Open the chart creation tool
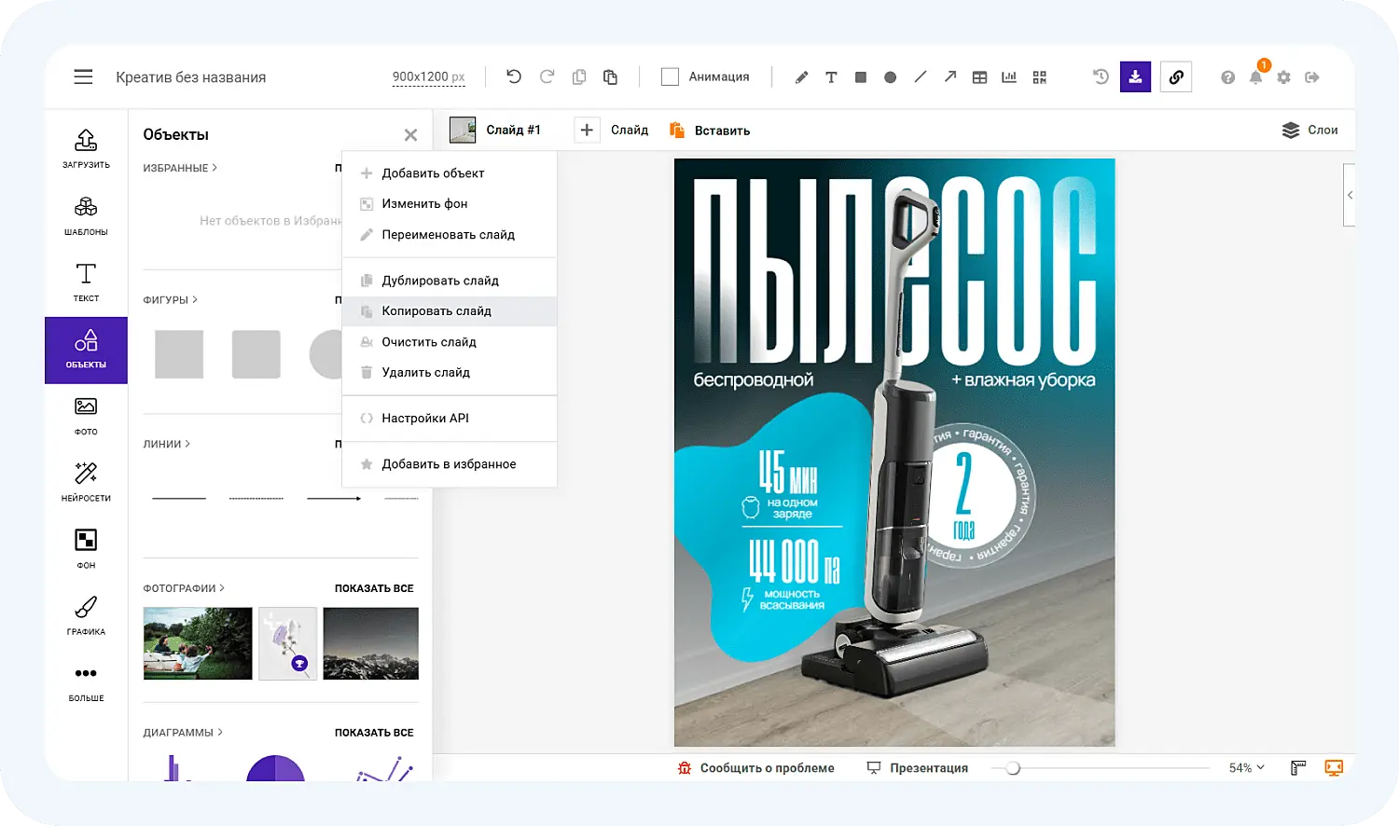Image resolution: width=1399 pixels, height=826 pixels. pos(1009,76)
